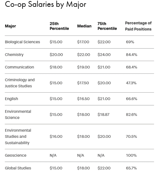Select the $16.50 English median value
The image size is (156, 174).
[83, 99]
